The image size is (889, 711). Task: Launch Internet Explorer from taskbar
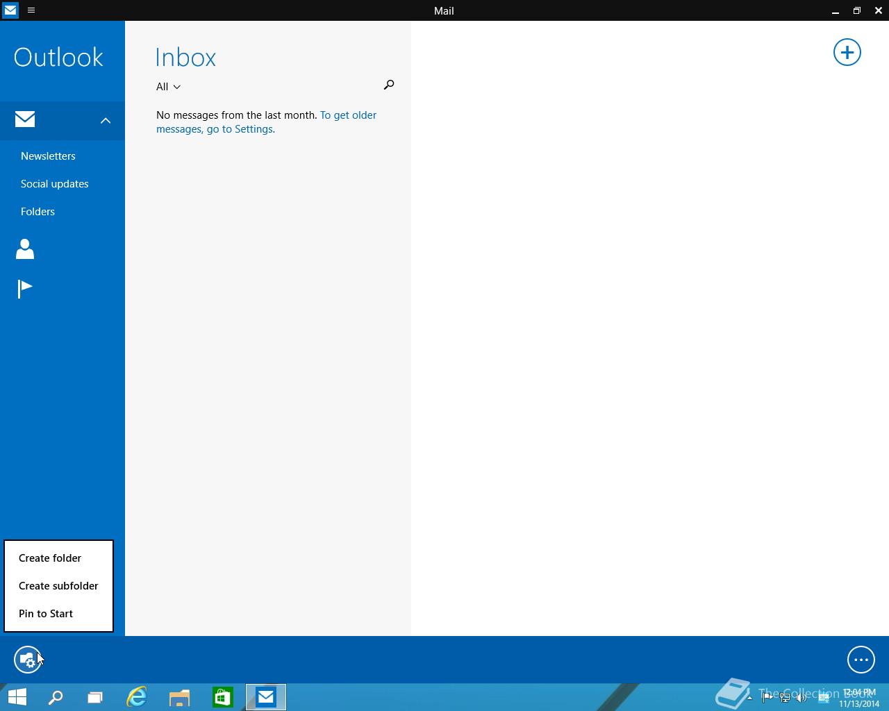point(137,697)
